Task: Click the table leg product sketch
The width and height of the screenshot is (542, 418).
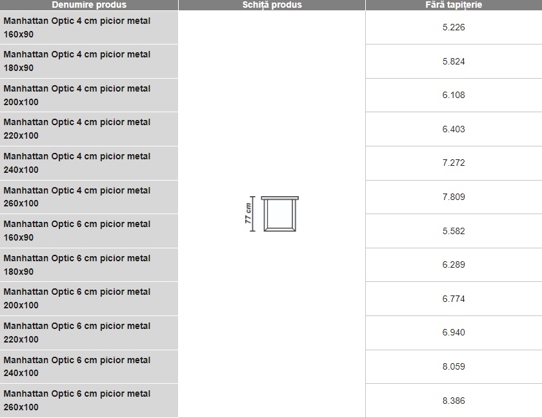Action: point(272,214)
